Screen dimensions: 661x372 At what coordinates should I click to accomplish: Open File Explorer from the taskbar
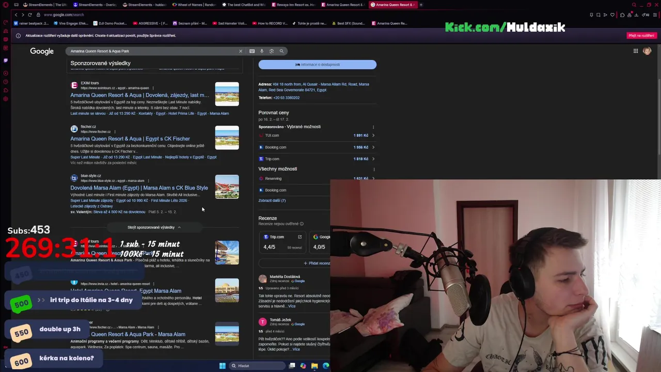click(x=314, y=366)
